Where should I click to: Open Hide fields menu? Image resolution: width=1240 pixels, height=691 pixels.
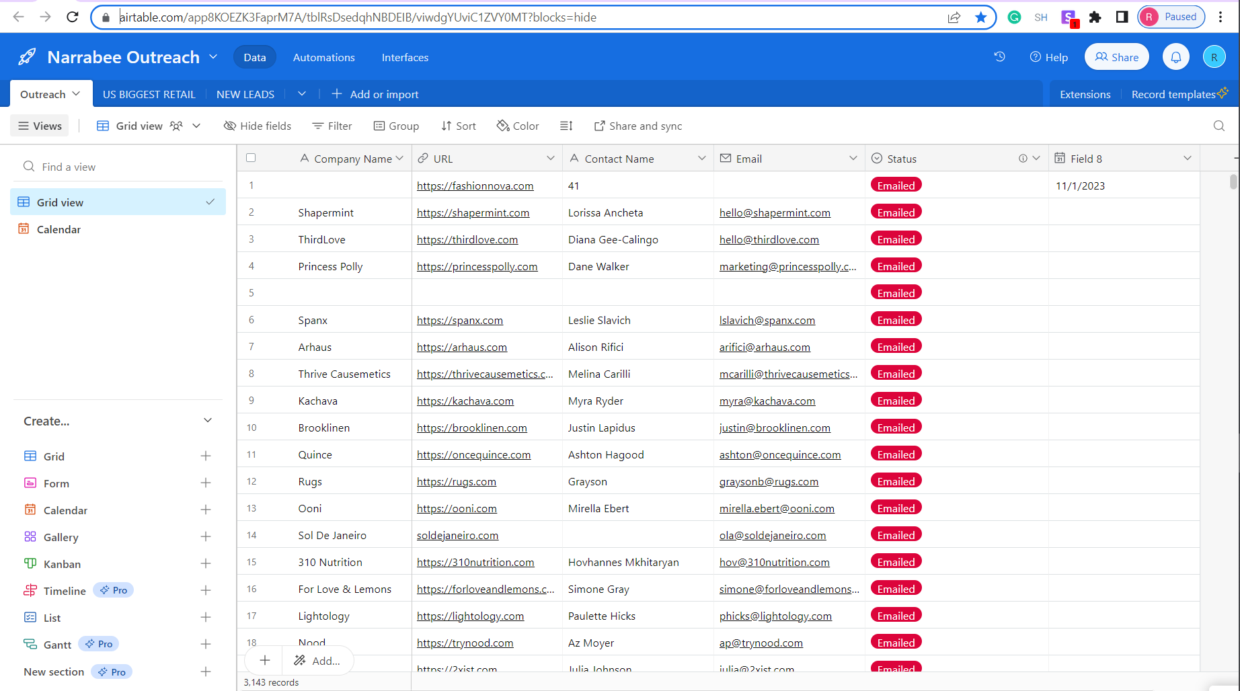pos(258,126)
